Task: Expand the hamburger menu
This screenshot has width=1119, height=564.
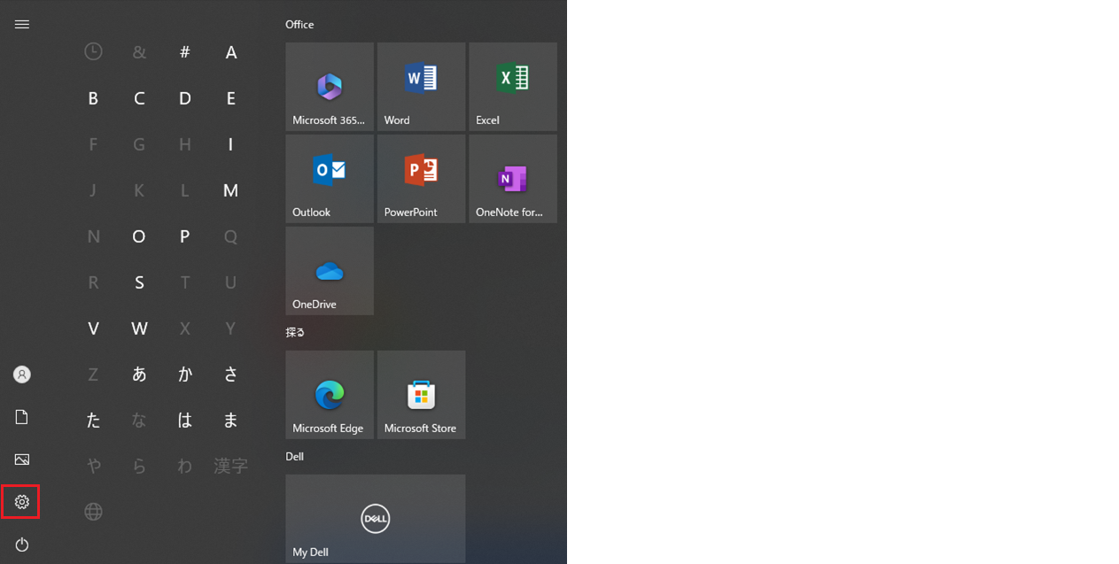Action: coord(22,24)
